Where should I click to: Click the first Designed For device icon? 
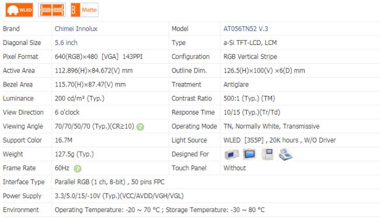[232, 154]
